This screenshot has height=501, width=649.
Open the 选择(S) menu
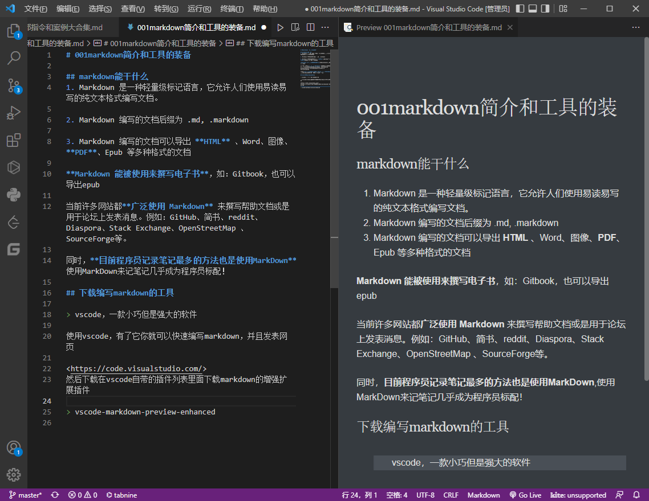pyautogui.click(x=100, y=9)
